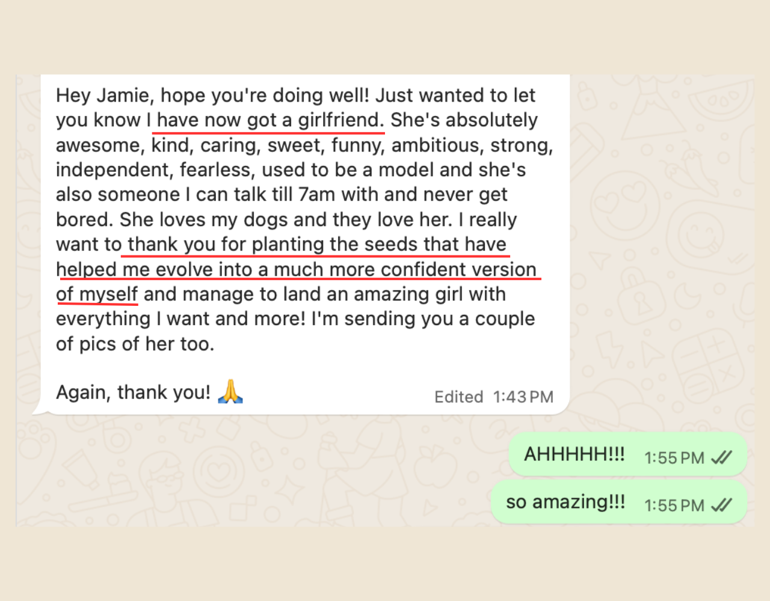Click double check marks beside AHHHHH!!! message
The width and height of the screenshot is (770, 601).
click(x=721, y=458)
